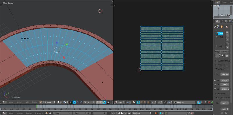Switch to vertex select mode

(98, 102)
